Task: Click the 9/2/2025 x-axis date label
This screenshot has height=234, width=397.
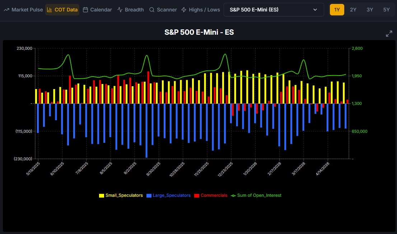Action: (130, 168)
